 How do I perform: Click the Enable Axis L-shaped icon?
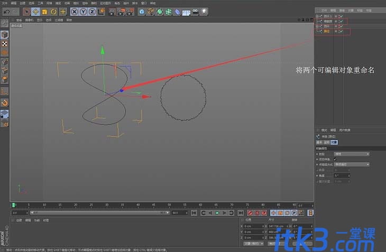point(4,91)
